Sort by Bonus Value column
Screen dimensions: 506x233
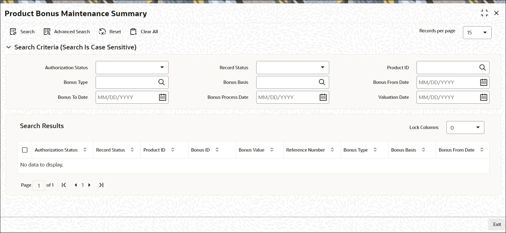(272, 150)
